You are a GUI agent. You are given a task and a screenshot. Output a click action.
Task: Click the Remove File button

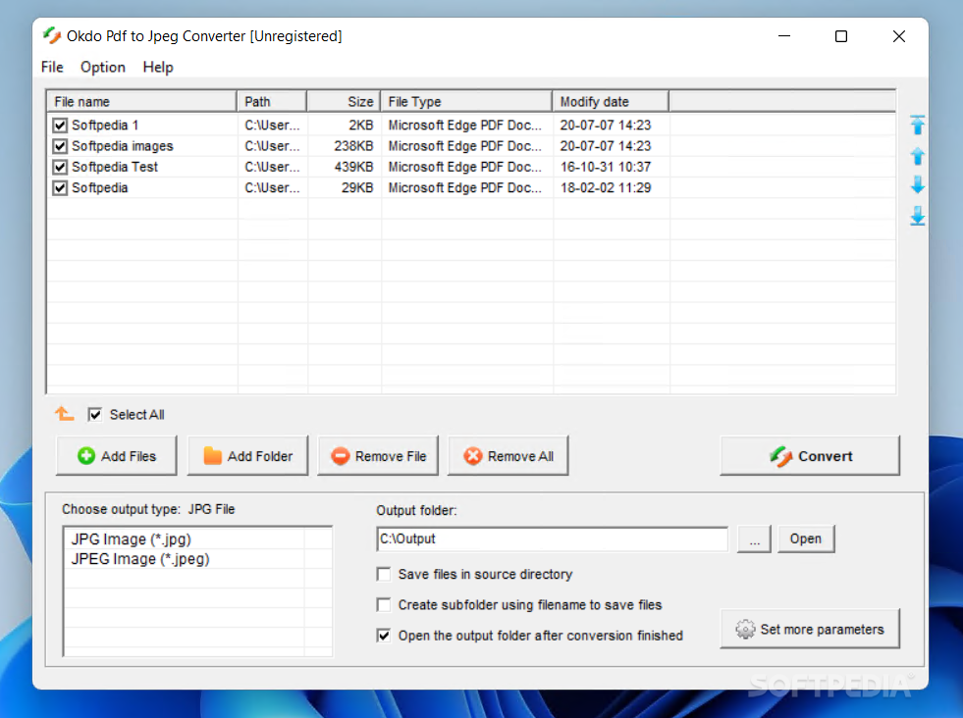coord(378,456)
